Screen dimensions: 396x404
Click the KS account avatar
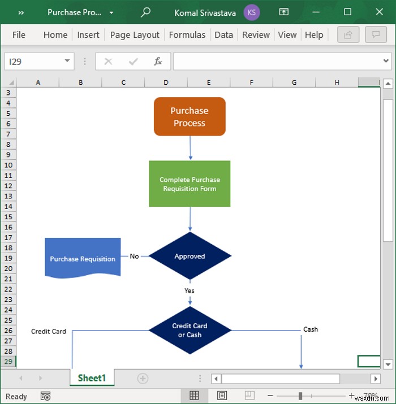click(x=252, y=12)
